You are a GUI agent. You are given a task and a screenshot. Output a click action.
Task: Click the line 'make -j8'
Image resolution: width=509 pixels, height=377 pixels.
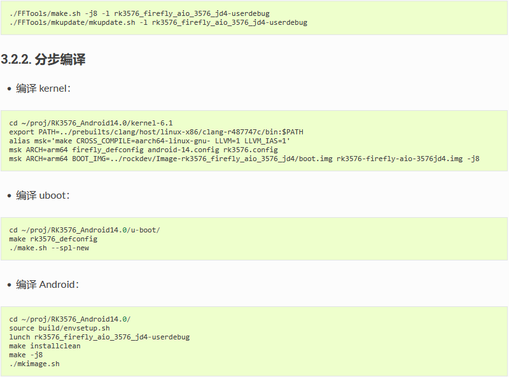26,355
